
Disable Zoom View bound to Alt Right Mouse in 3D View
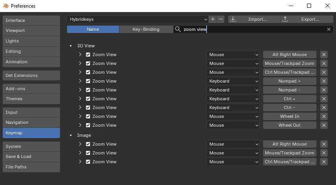coord(88,55)
